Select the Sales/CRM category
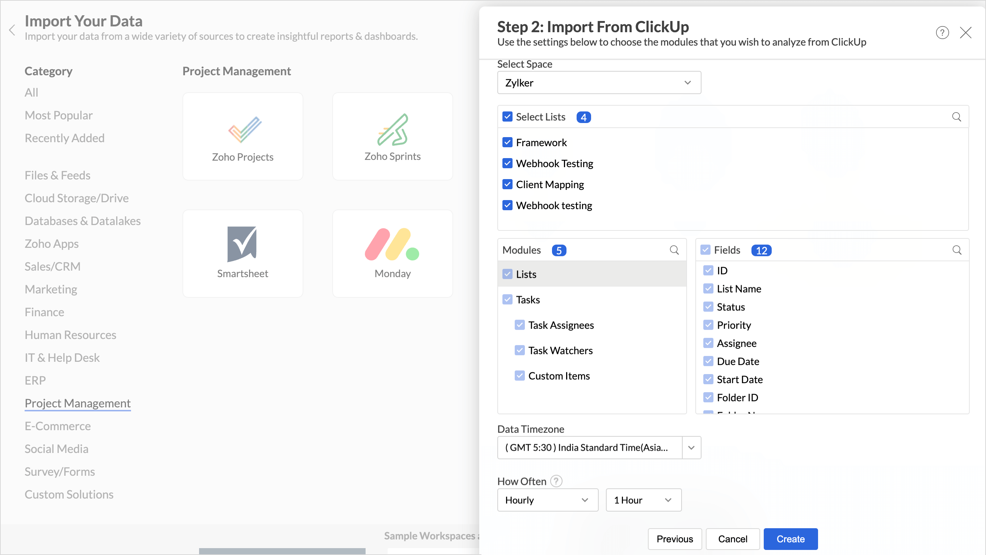This screenshot has width=986, height=555. (52, 266)
